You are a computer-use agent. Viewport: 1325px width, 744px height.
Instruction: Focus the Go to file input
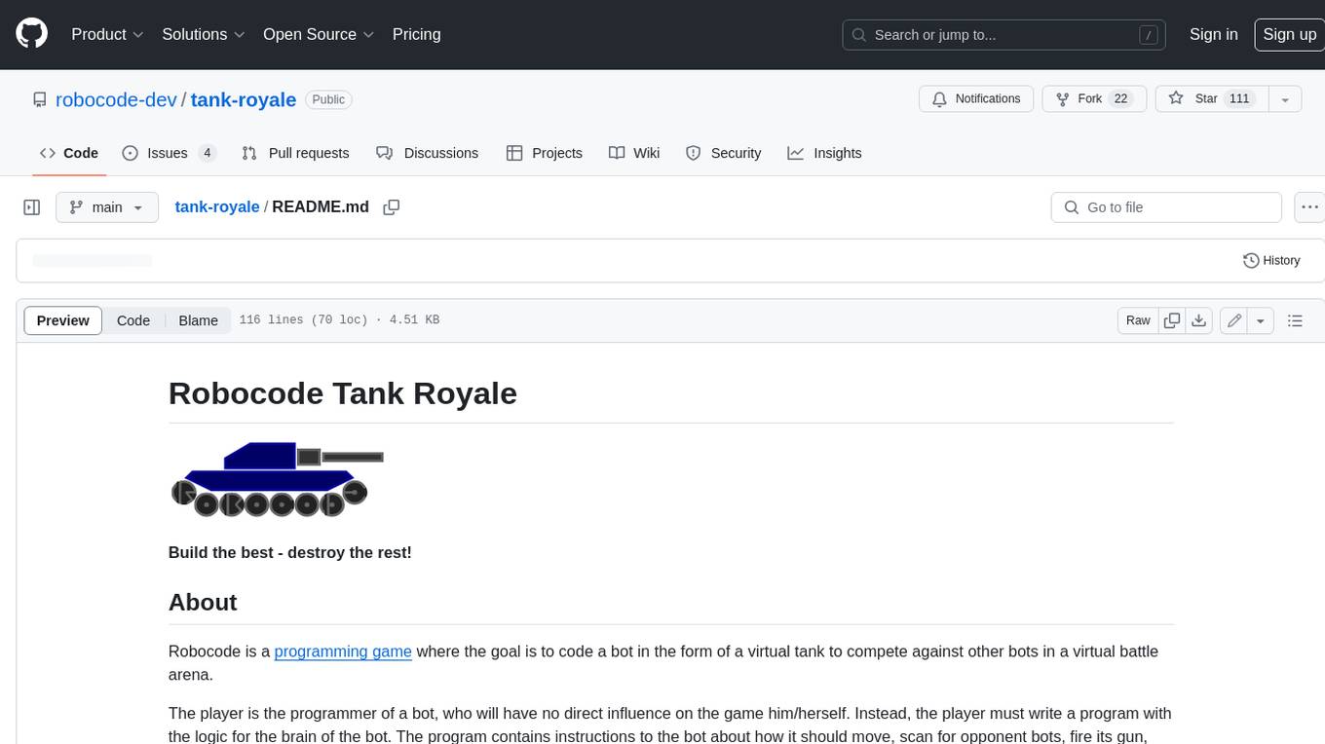click(x=1166, y=207)
